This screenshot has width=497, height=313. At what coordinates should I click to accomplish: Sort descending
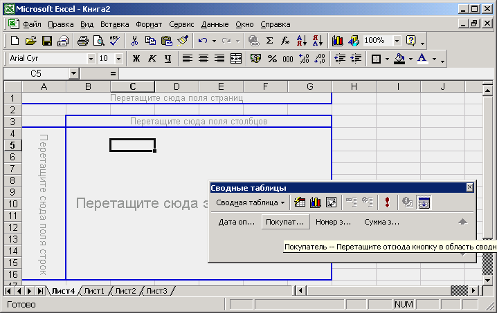tap(318, 41)
